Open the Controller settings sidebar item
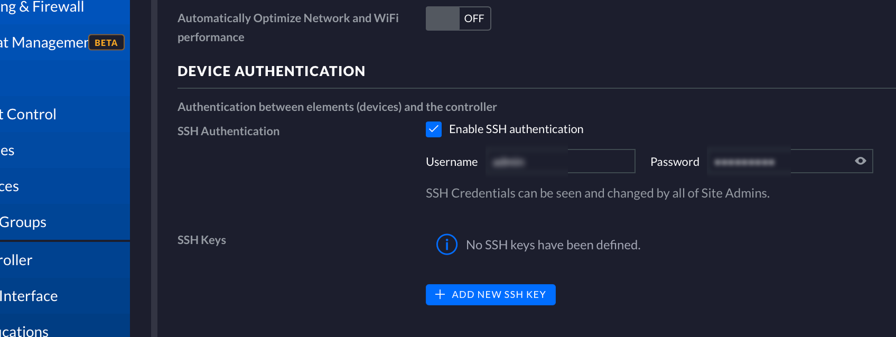The image size is (896, 337). [x=17, y=260]
